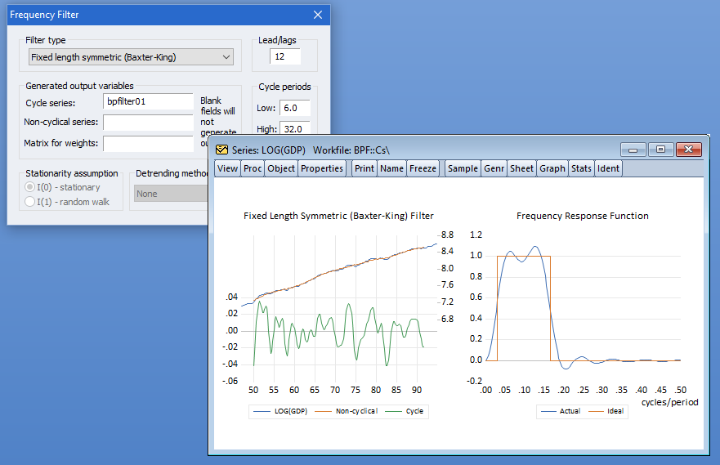Select I(0) - stationary radio button

[30, 187]
